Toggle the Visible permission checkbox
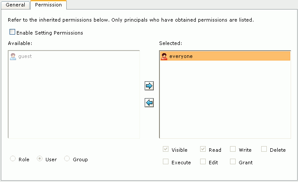Screen dimensions: 298x182 pos(165,149)
